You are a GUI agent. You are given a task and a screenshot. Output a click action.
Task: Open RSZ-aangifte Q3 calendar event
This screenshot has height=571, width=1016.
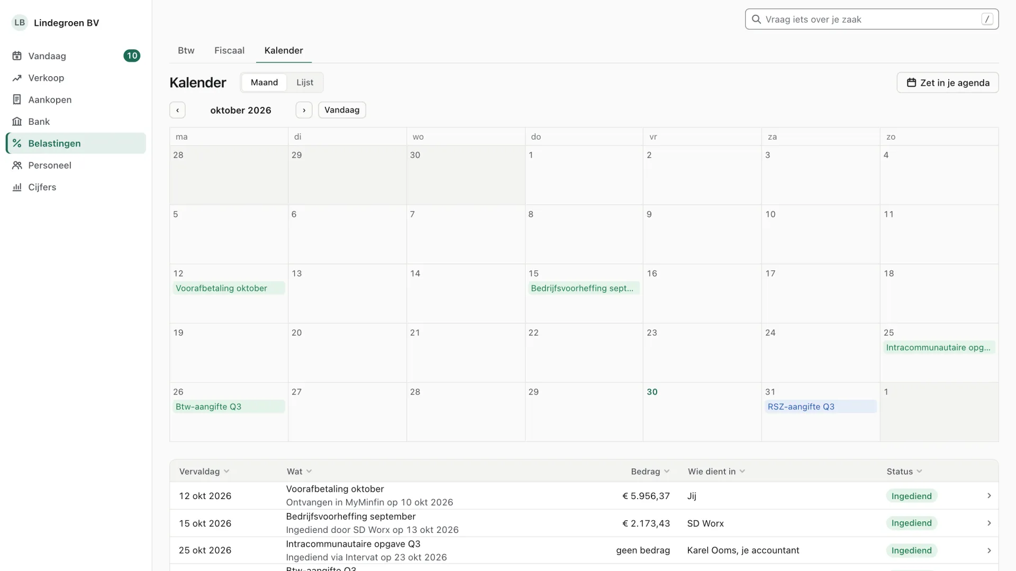[x=821, y=407]
